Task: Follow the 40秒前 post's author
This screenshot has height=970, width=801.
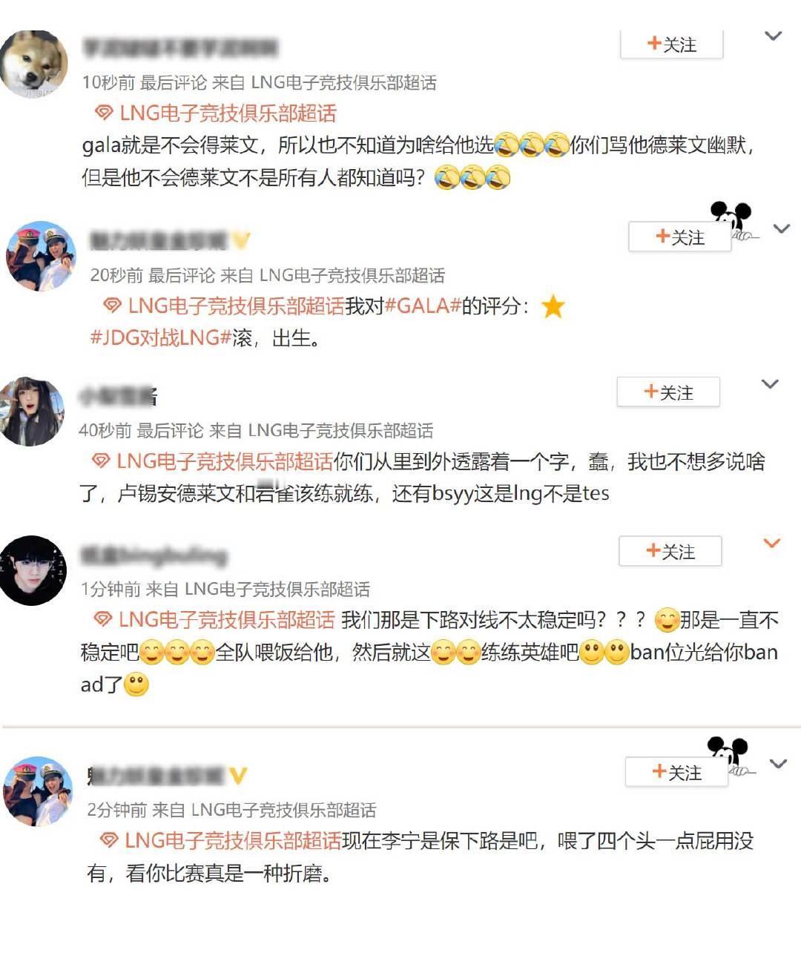Action: 668,392
